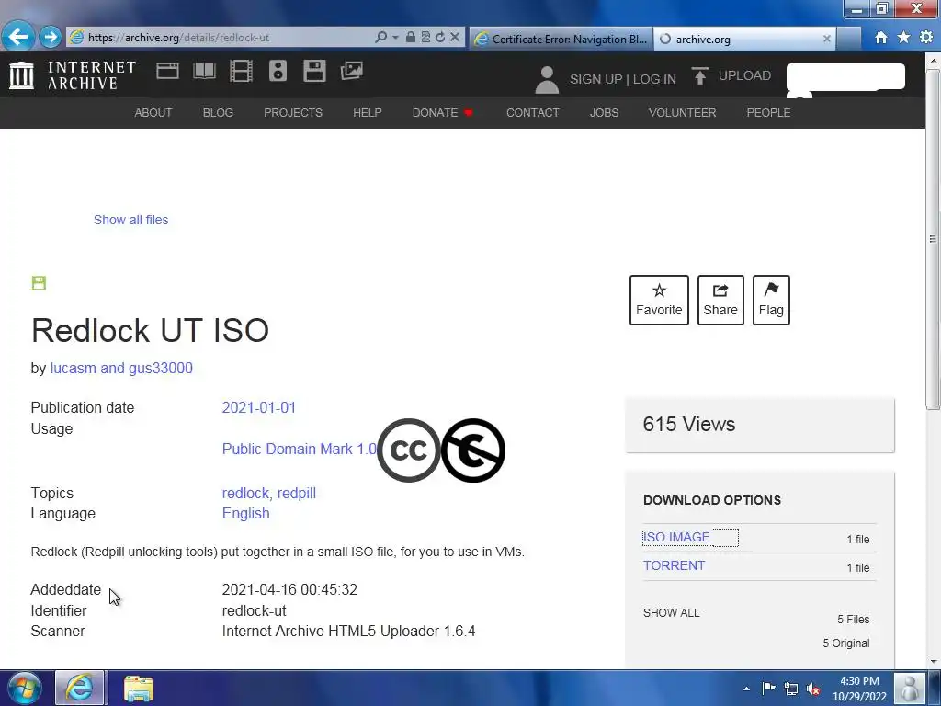Image resolution: width=941 pixels, height=706 pixels.
Task: Click the Show all files link
Action: click(x=130, y=220)
